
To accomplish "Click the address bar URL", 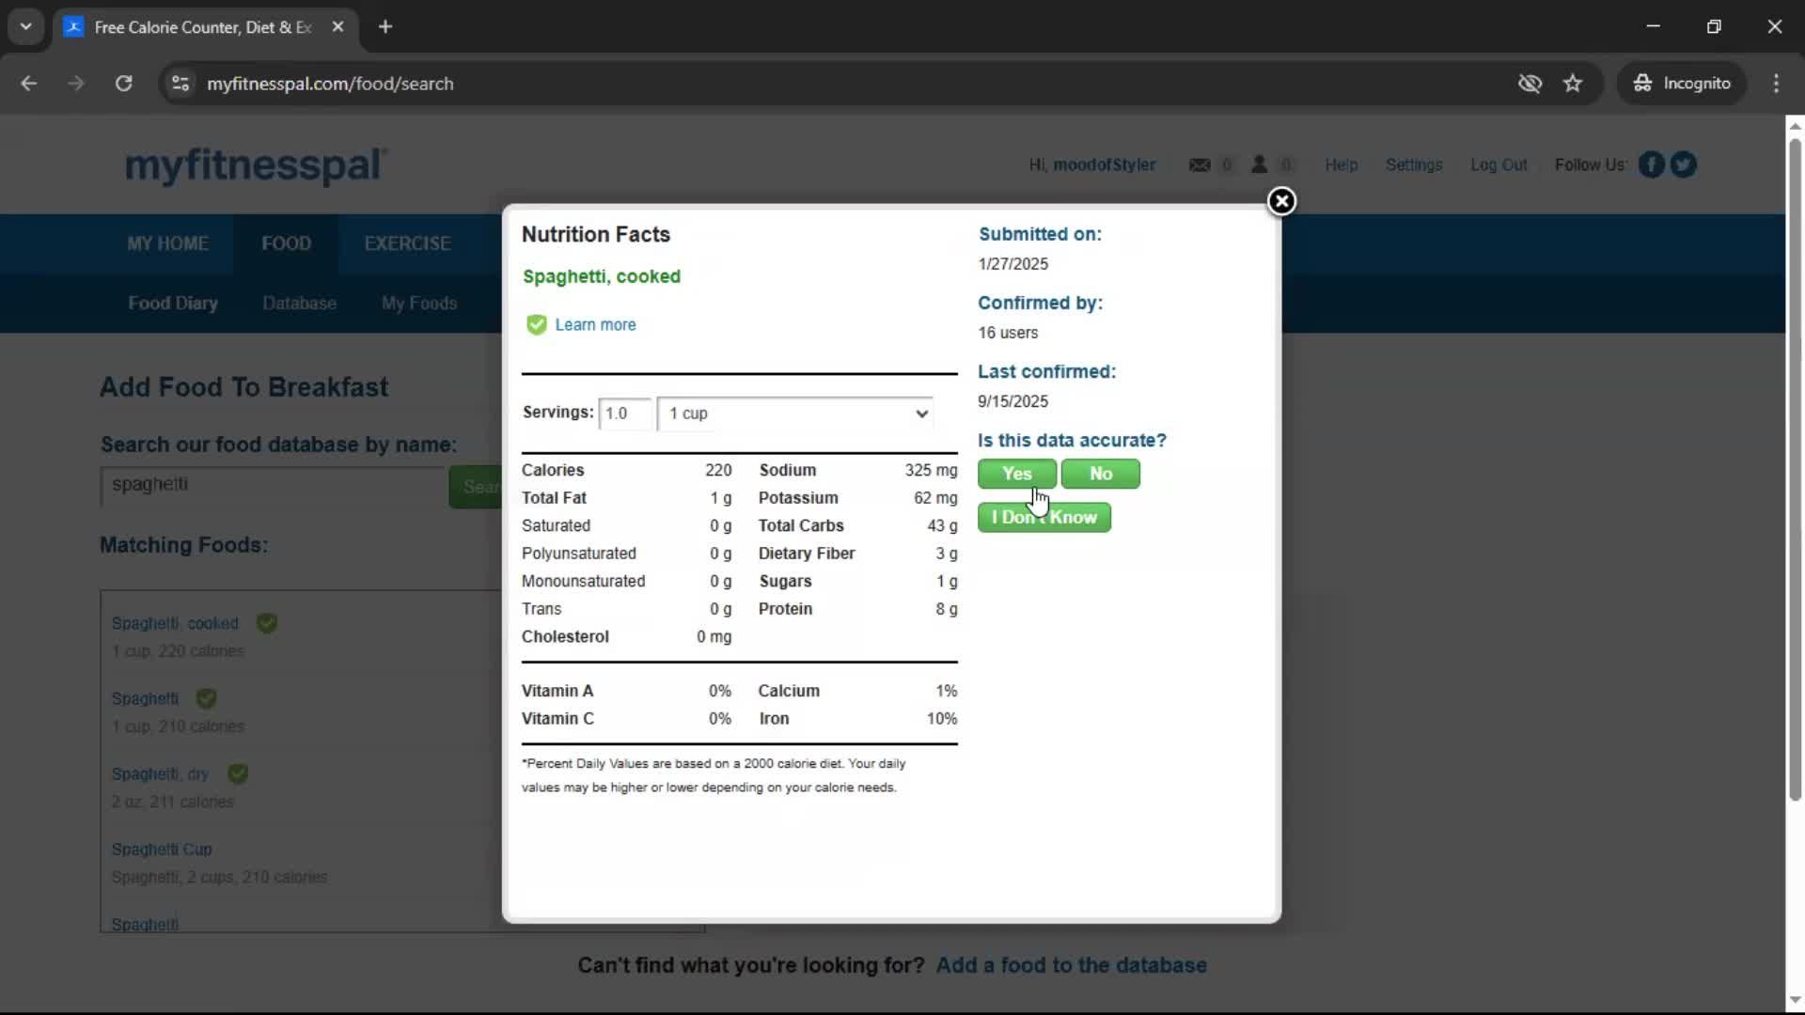I will 330,84.
